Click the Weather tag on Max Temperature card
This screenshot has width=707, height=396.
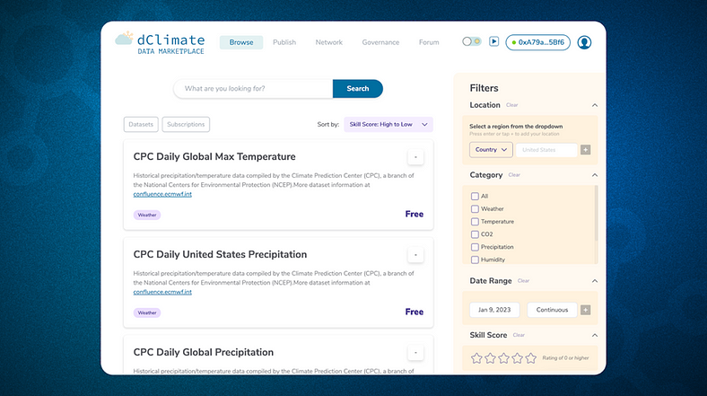coord(147,216)
